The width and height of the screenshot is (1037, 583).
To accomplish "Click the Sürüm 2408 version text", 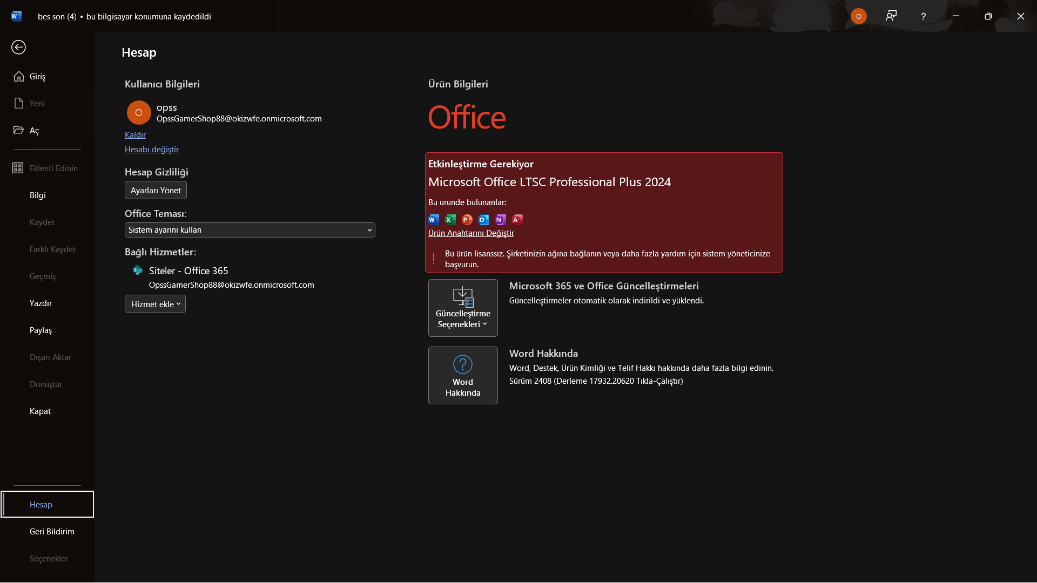I will tap(596, 381).
